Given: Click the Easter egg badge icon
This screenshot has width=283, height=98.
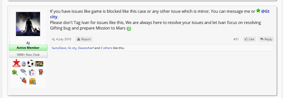Looking at the screenshot, I should click(x=24, y=64).
